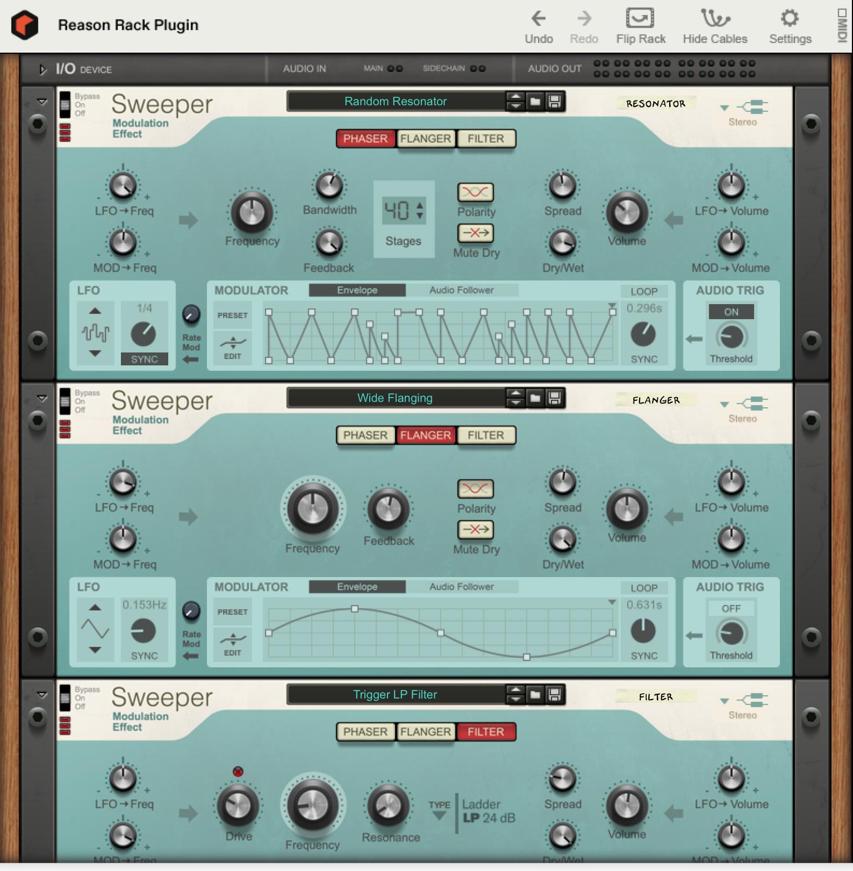Toggle Polarity button on Resonator Sweeper

click(476, 192)
